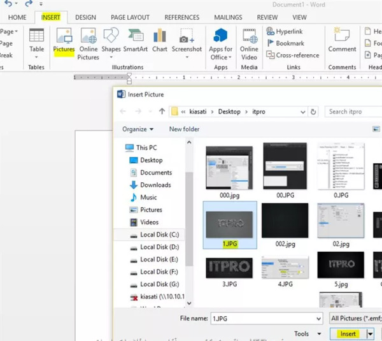
Task: Expand the File name combo box
Action: tap(318, 319)
